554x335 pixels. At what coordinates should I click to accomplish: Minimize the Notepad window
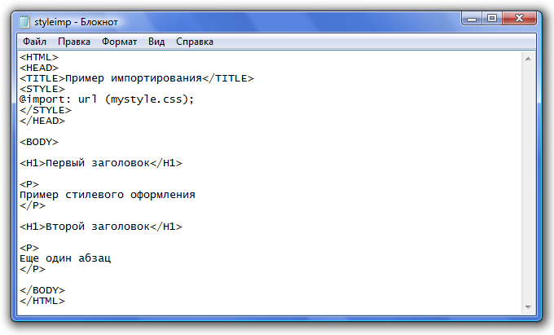[x=472, y=19]
